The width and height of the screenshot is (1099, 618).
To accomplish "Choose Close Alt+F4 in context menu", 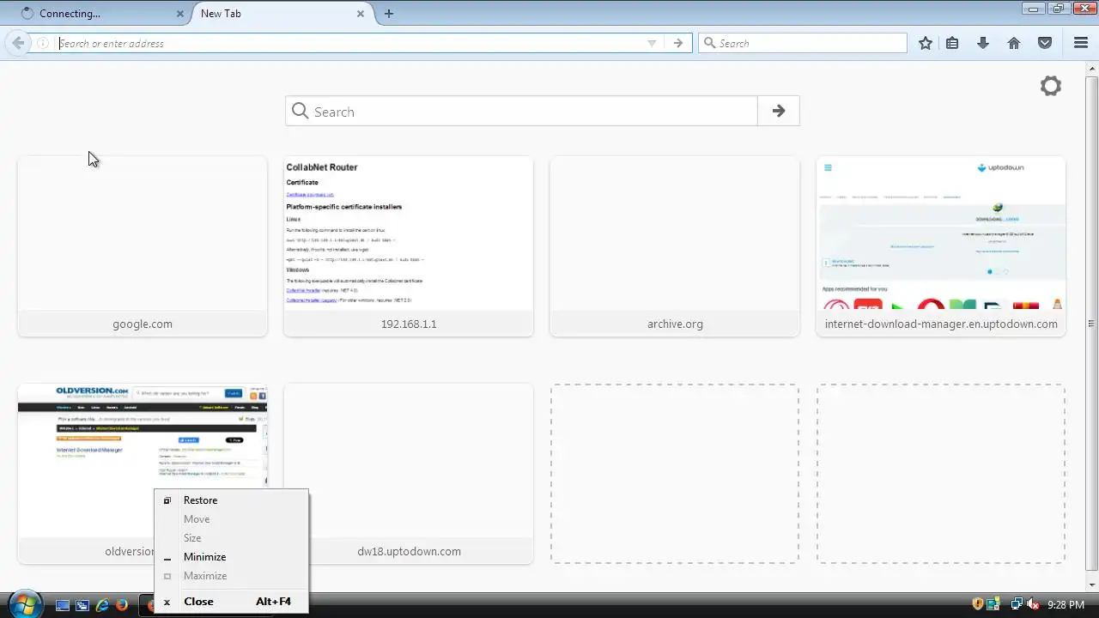I will [231, 602].
